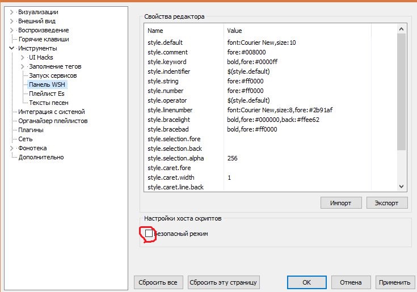The image size is (417, 292).
Task: Expand the Визуализации tree node
Action: tap(11, 12)
